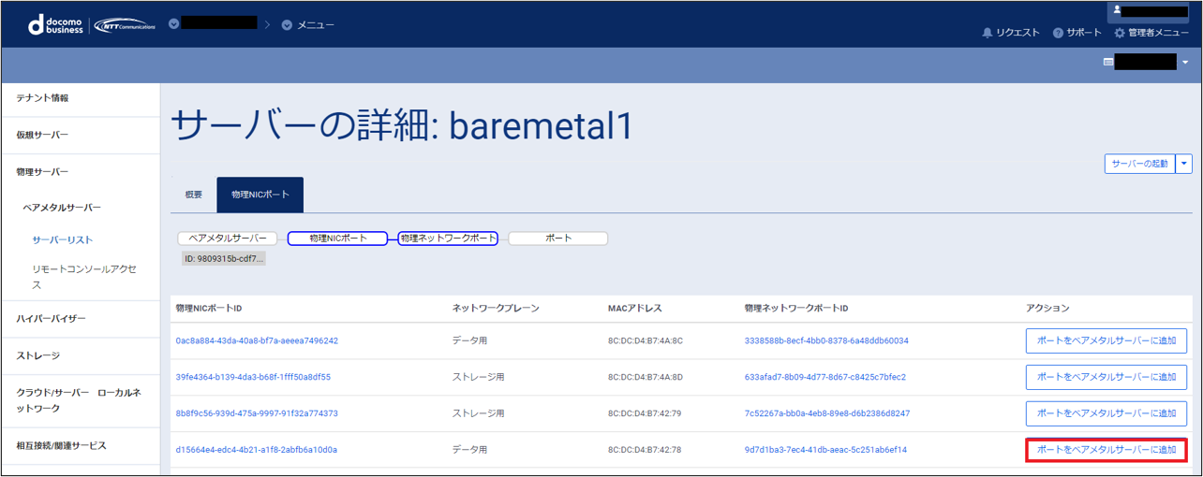Image resolution: width=1203 pixels, height=477 pixels.
Task: Switch to the 概要 tab
Action: [194, 195]
